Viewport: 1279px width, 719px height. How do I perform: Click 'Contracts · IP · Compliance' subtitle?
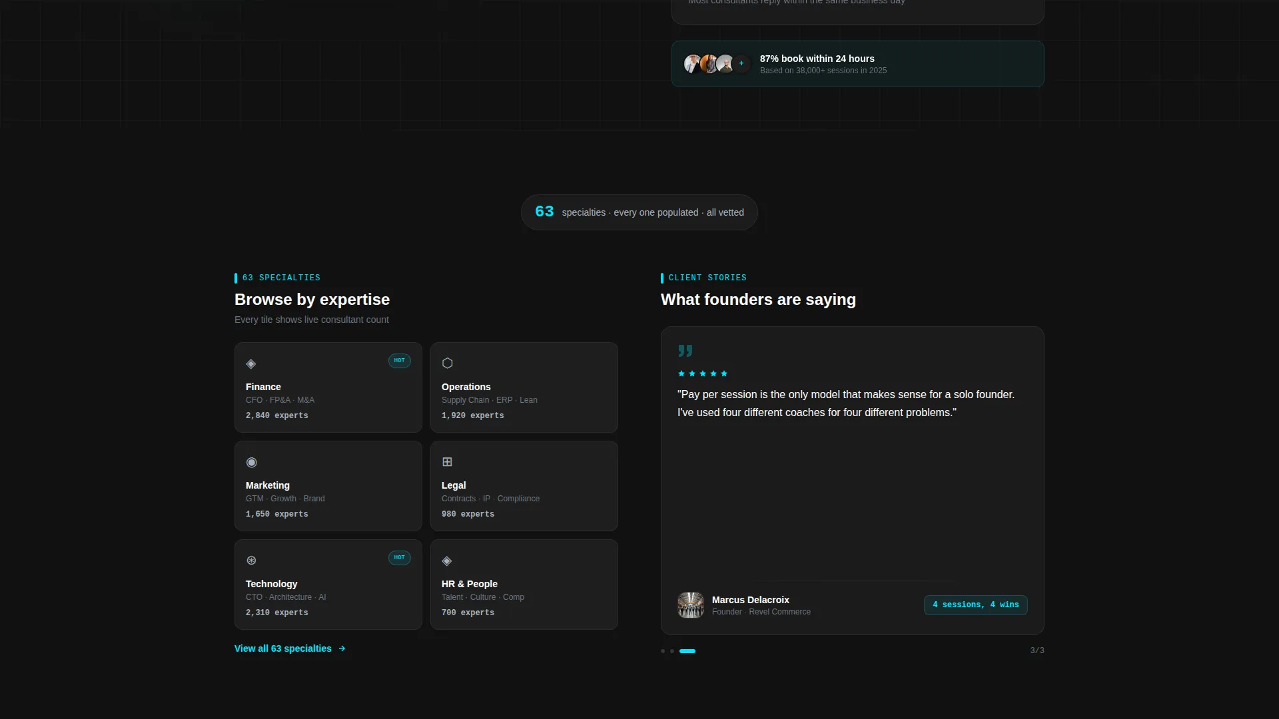491,499
